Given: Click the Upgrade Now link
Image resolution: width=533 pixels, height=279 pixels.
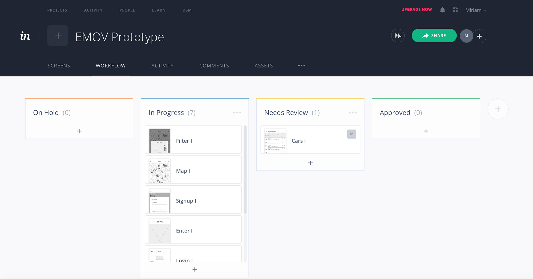Looking at the screenshot, I should click(417, 9).
